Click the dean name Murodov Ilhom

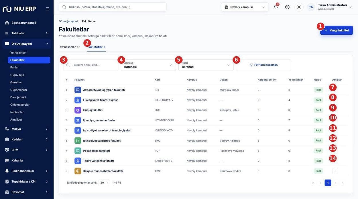(229, 90)
